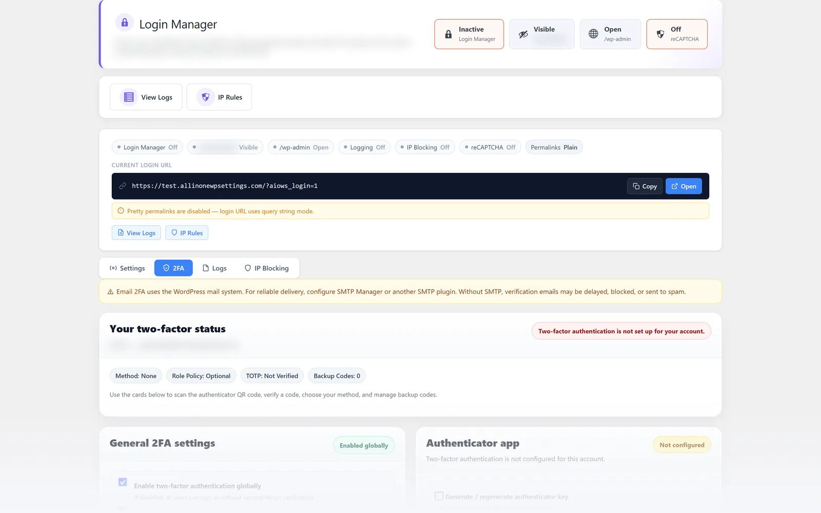Click the shield icon in reCAPTCHA Off card
821x513 pixels.
(x=660, y=34)
